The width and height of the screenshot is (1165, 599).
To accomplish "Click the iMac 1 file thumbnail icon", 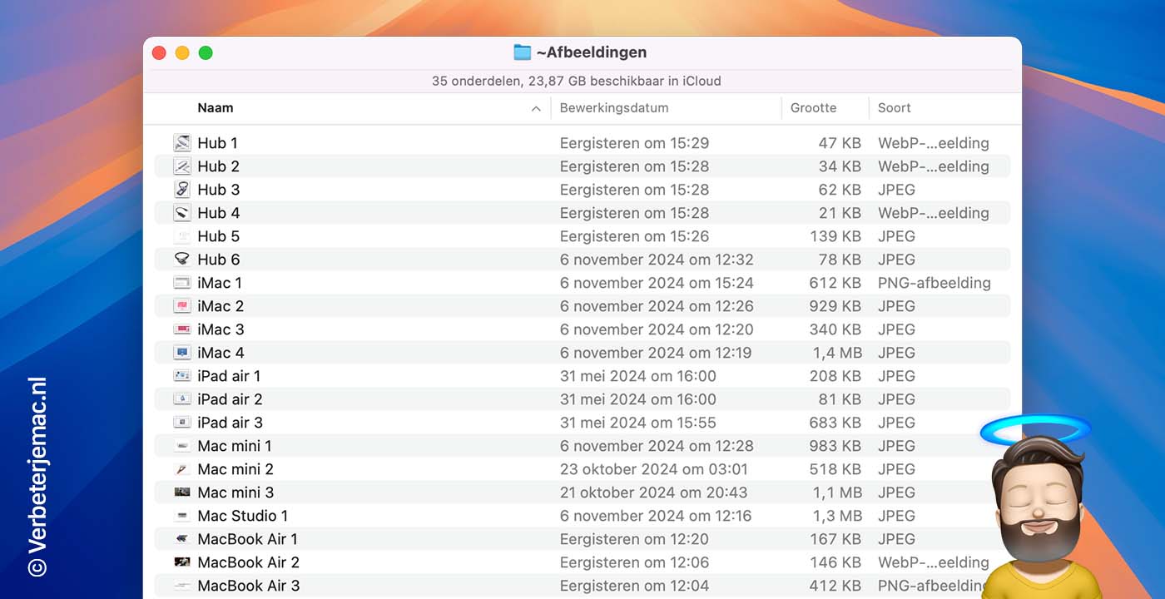I will point(182,283).
